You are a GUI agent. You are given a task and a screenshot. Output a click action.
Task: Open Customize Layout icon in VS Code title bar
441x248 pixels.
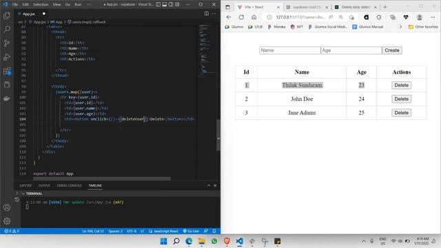[x=177, y=5]
